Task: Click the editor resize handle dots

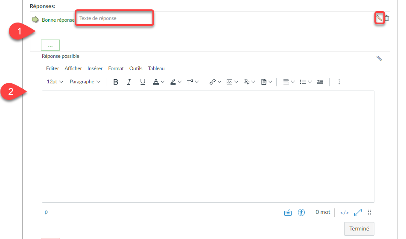Action: click(x=369, y=213)
